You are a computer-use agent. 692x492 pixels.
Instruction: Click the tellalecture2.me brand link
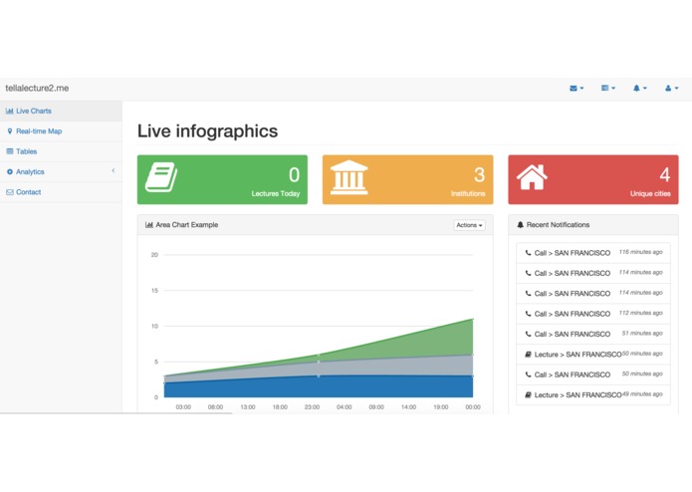click(x=37, y=89)
